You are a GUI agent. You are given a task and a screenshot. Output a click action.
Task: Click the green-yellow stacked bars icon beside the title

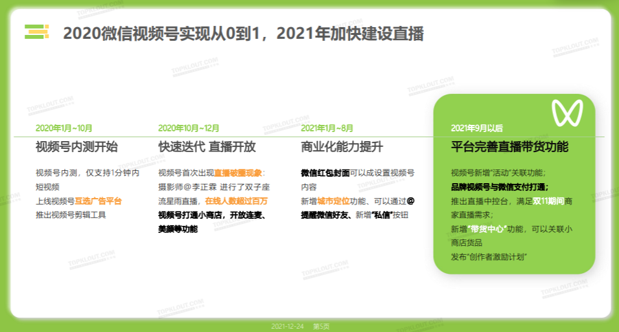(x=37, y=32)
